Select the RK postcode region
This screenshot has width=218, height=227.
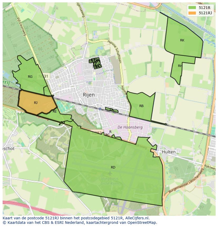point(182,40)
